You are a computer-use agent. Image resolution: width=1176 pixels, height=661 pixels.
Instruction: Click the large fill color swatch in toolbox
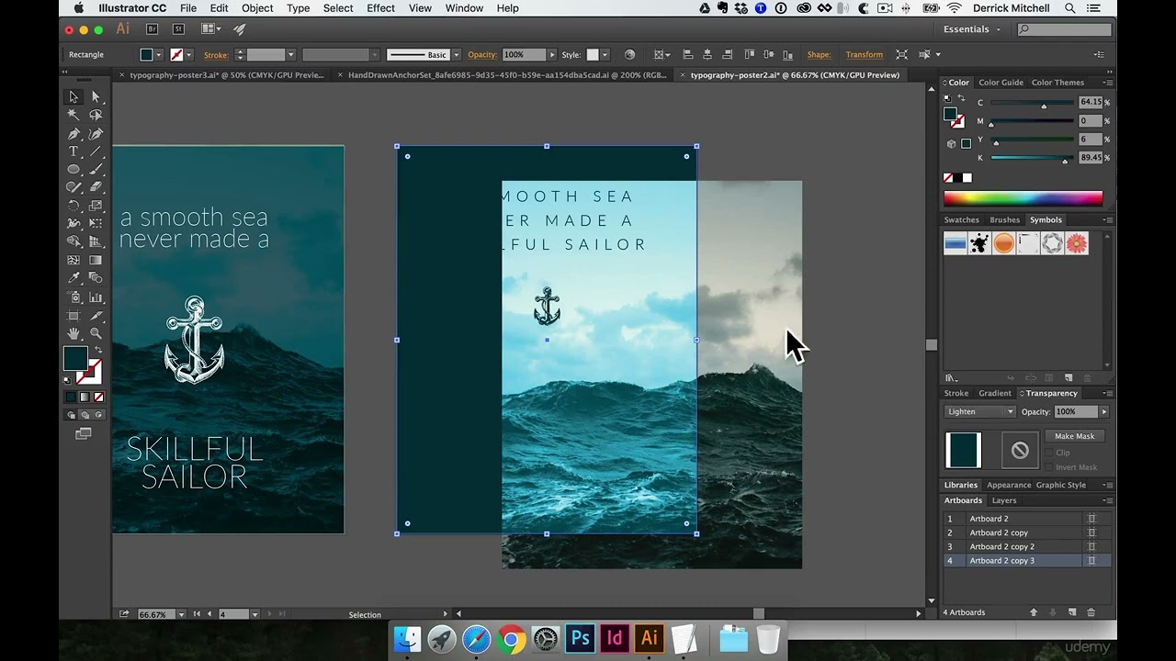tap(75, 360)
